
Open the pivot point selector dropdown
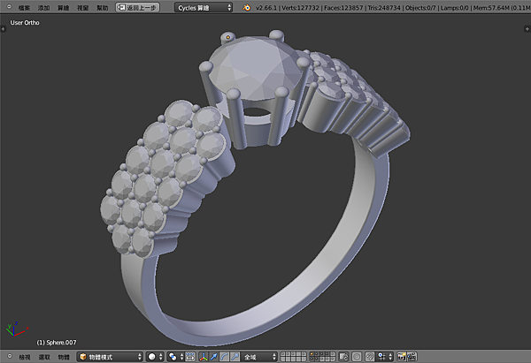coord(176,357)
